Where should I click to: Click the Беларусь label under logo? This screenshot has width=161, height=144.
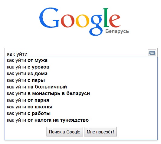(117, 31)
